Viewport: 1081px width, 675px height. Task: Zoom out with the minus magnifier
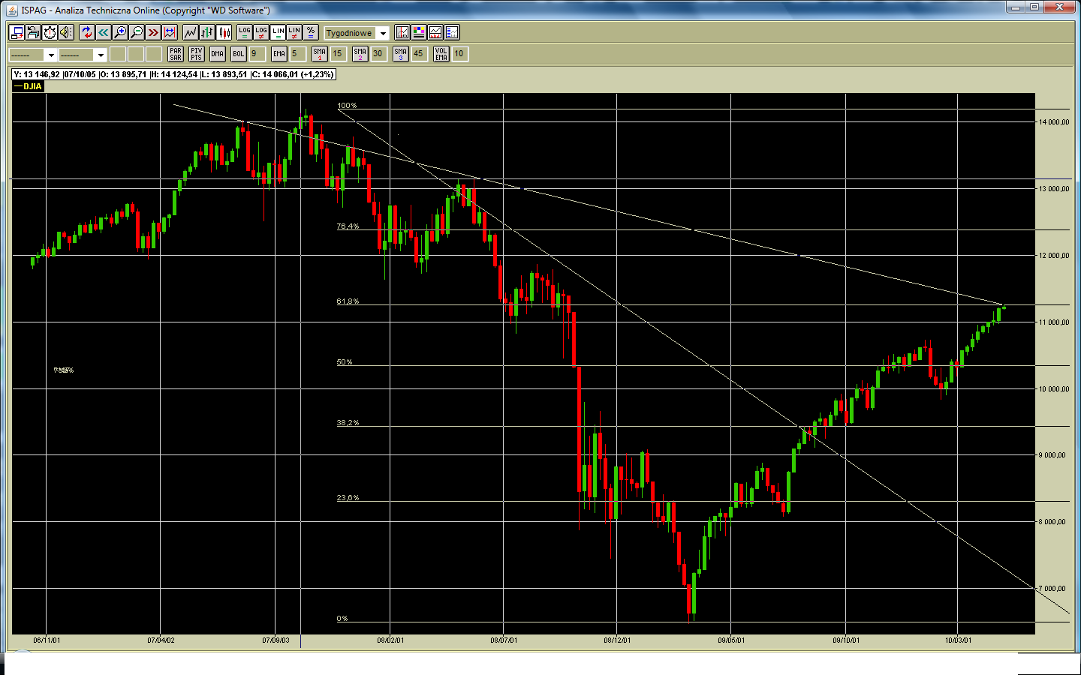coord(137,32)
